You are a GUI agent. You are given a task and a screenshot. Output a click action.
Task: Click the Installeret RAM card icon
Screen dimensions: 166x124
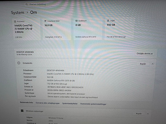coord(45,21)
